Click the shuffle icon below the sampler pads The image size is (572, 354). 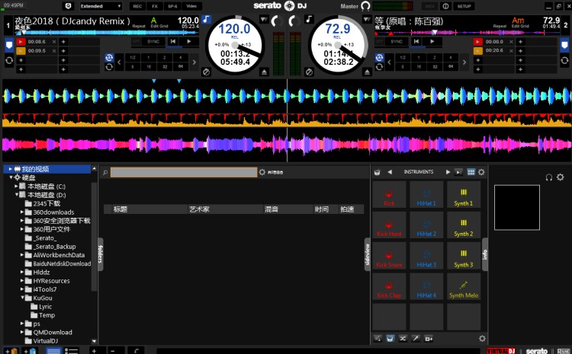[x=403, y=338]
